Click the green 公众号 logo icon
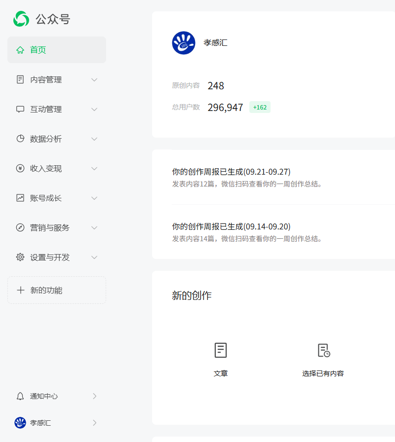Screen dimensions: 395x442 point(21,19)
